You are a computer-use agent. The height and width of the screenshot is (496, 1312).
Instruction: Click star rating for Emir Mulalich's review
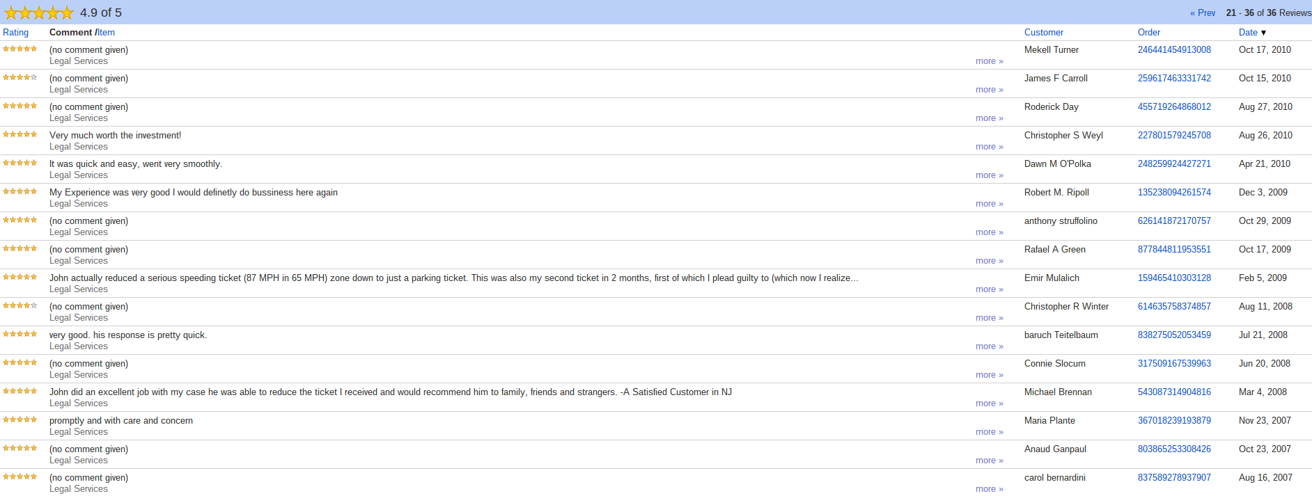point(20,277)
